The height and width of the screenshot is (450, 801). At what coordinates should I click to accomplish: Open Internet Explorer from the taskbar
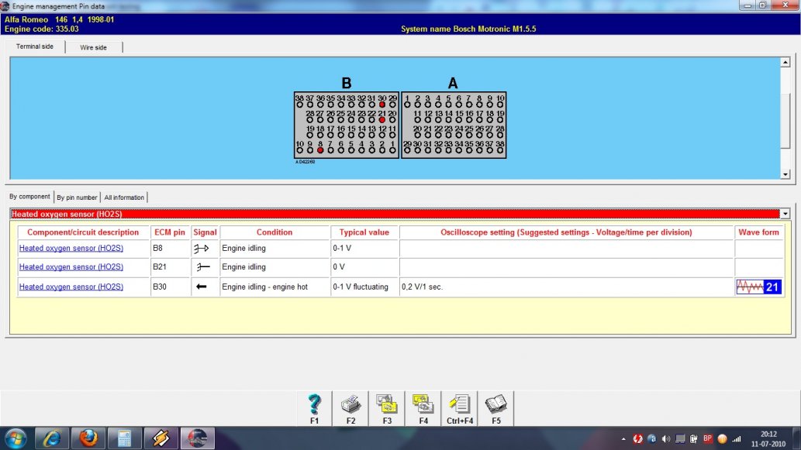pos(52,438)
